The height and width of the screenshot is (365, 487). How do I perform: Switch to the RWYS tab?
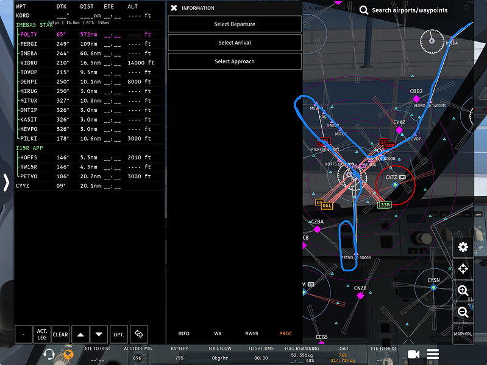(x=252, y=333)
